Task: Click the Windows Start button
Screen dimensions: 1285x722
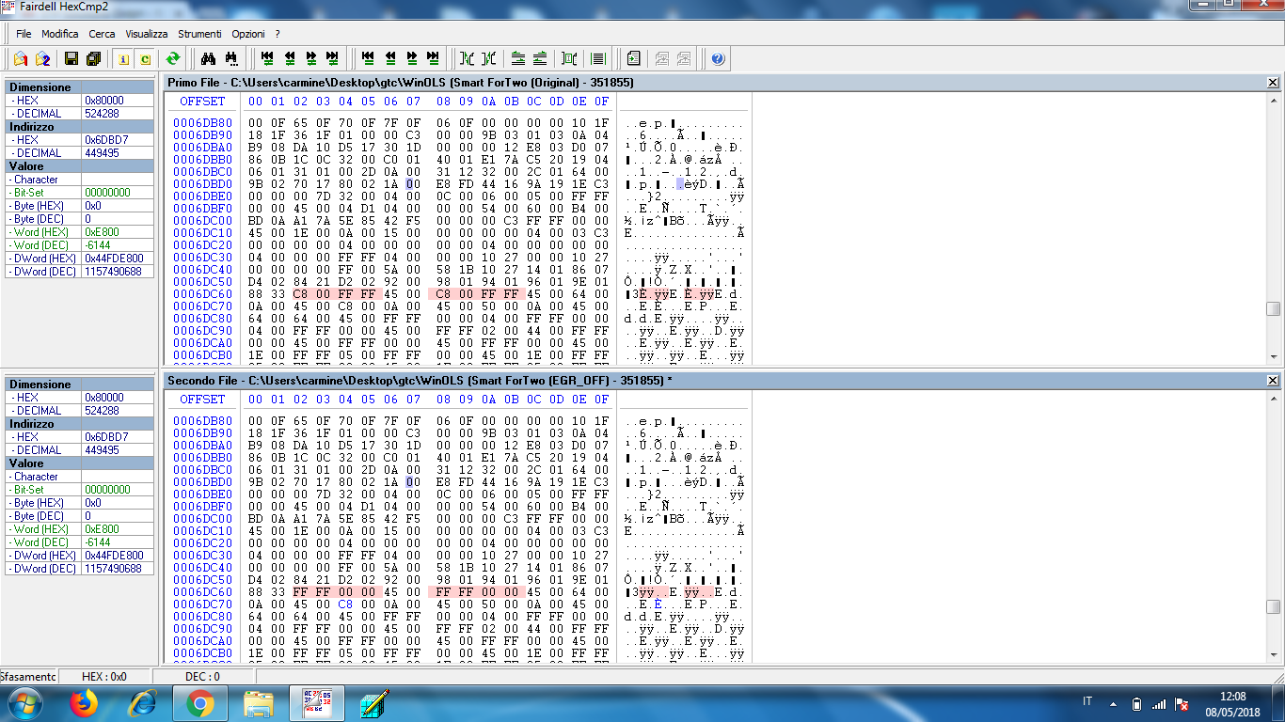Action: coord(25,703)
